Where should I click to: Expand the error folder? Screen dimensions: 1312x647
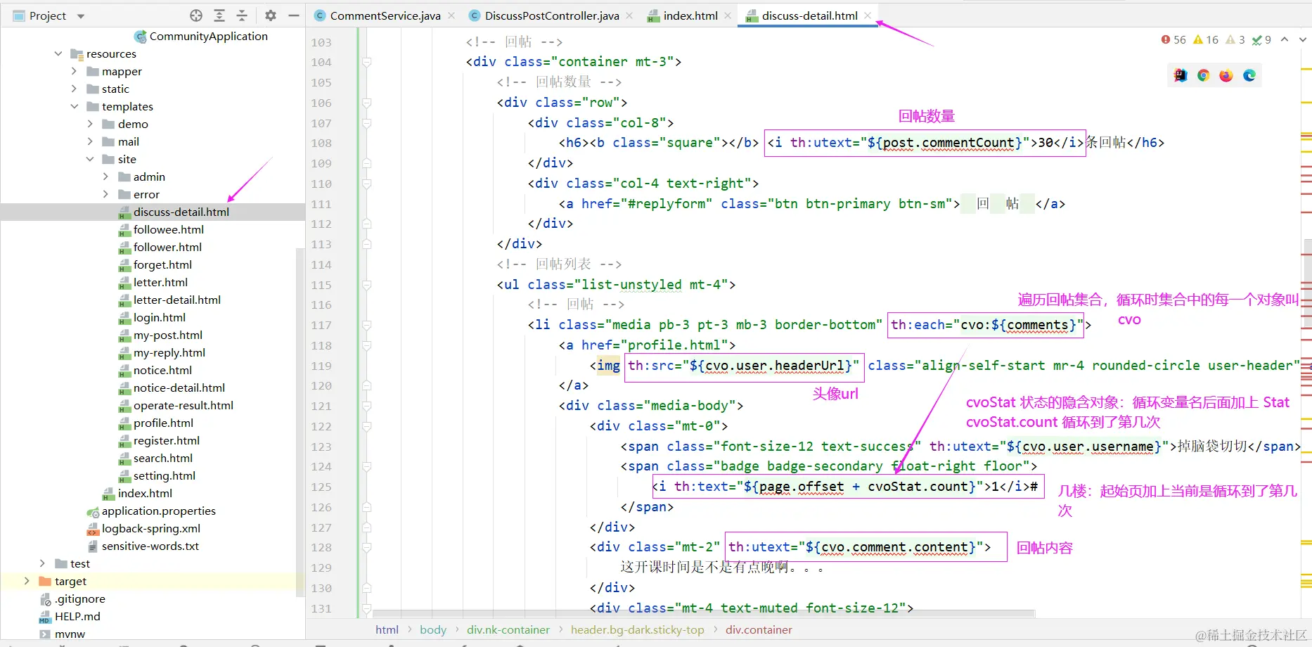pos(105,194)
